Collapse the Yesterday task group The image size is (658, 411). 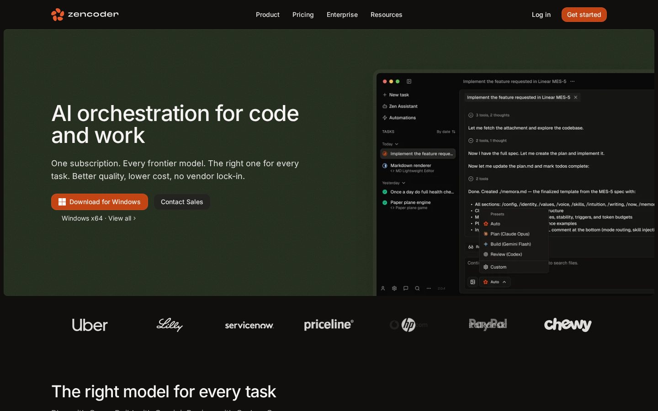[x=394, y=183]
